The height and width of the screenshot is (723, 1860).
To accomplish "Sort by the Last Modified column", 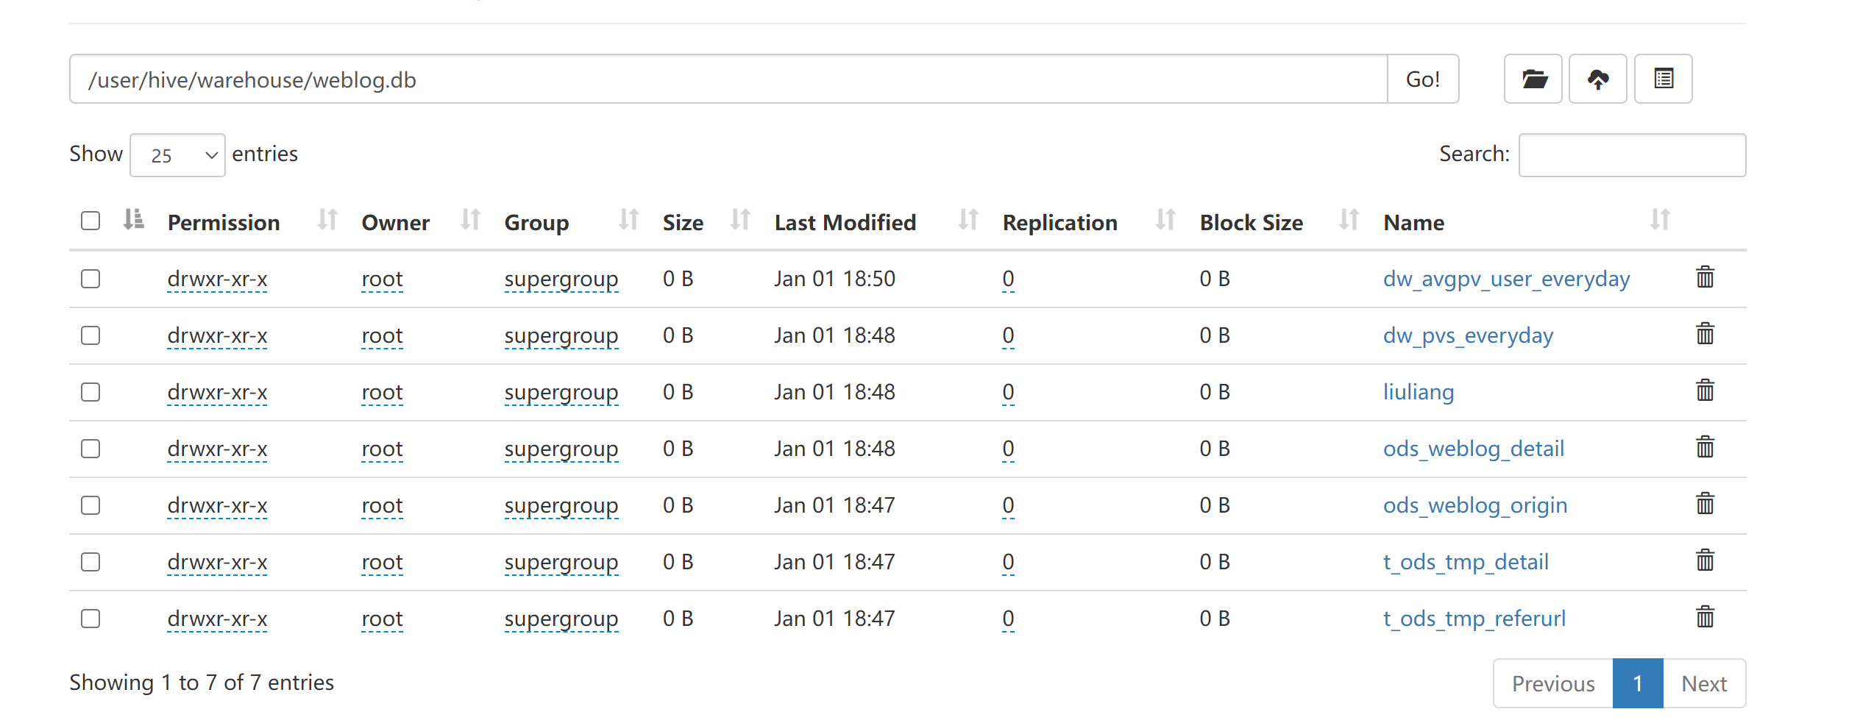I will tap(845, 222).
